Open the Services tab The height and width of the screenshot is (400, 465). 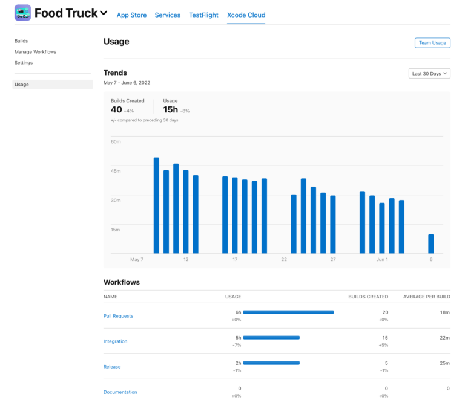[168, 15]
